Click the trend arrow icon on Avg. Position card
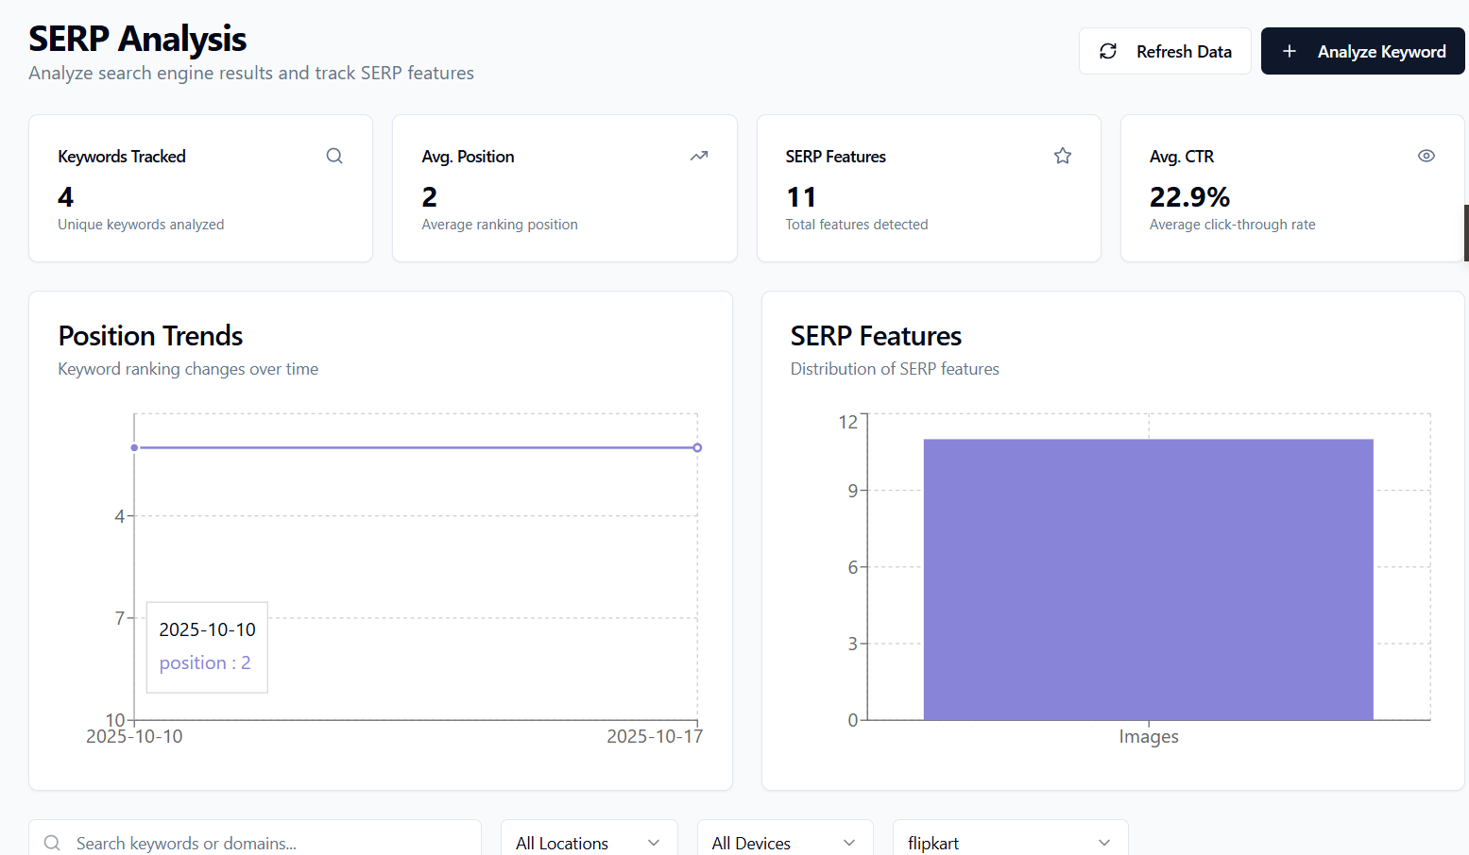1469x855 pixels. [699, 155]
